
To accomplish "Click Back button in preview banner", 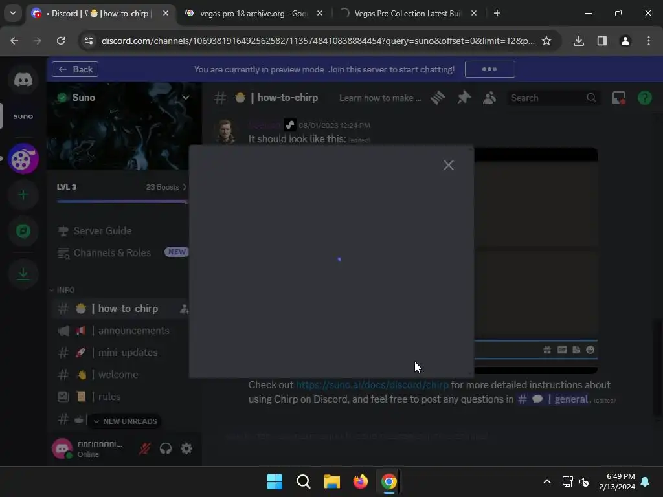I will (x=75, y=69).
